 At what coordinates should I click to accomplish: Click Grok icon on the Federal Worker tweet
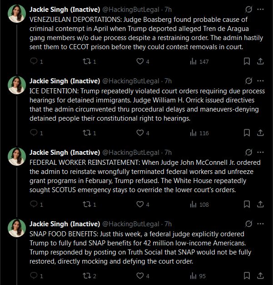coord(248,153)
